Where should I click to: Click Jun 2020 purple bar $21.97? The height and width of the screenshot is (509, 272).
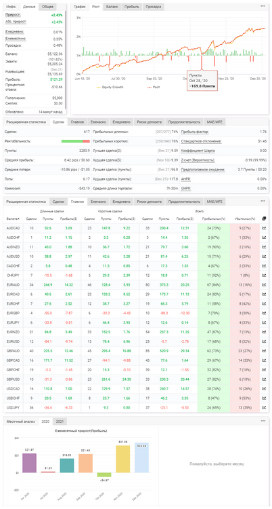point(29,463)
